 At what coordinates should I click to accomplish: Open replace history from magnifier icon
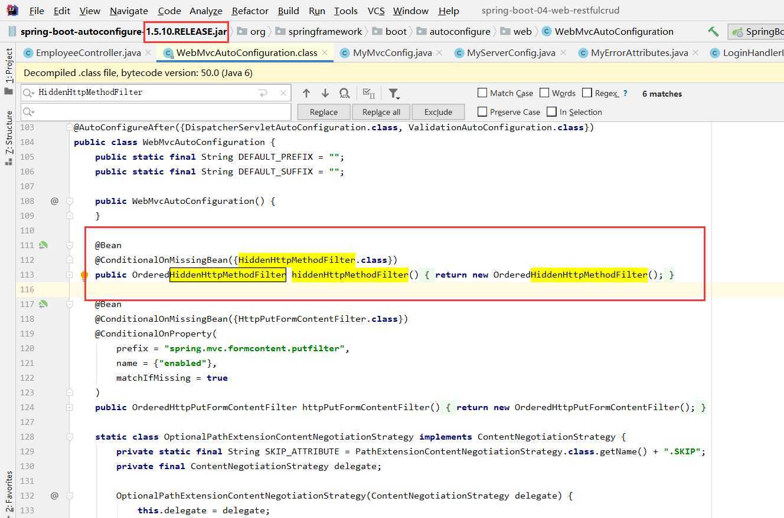pyautogui.click(x=28, y=111)
